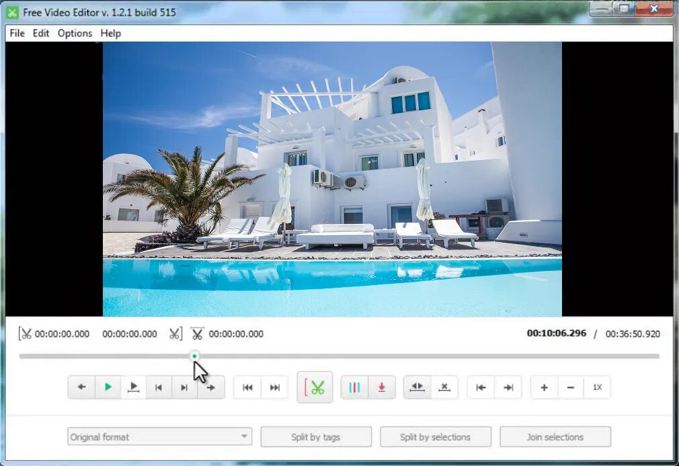Zoom in timeline with plus button

click(545, 387)
